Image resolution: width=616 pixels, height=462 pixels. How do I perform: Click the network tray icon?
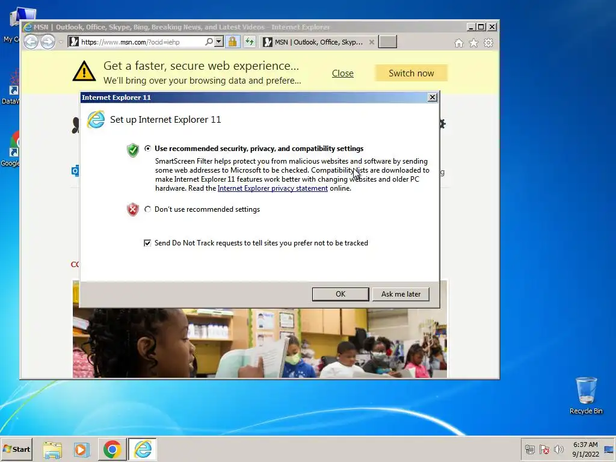[x=530, y=449]
